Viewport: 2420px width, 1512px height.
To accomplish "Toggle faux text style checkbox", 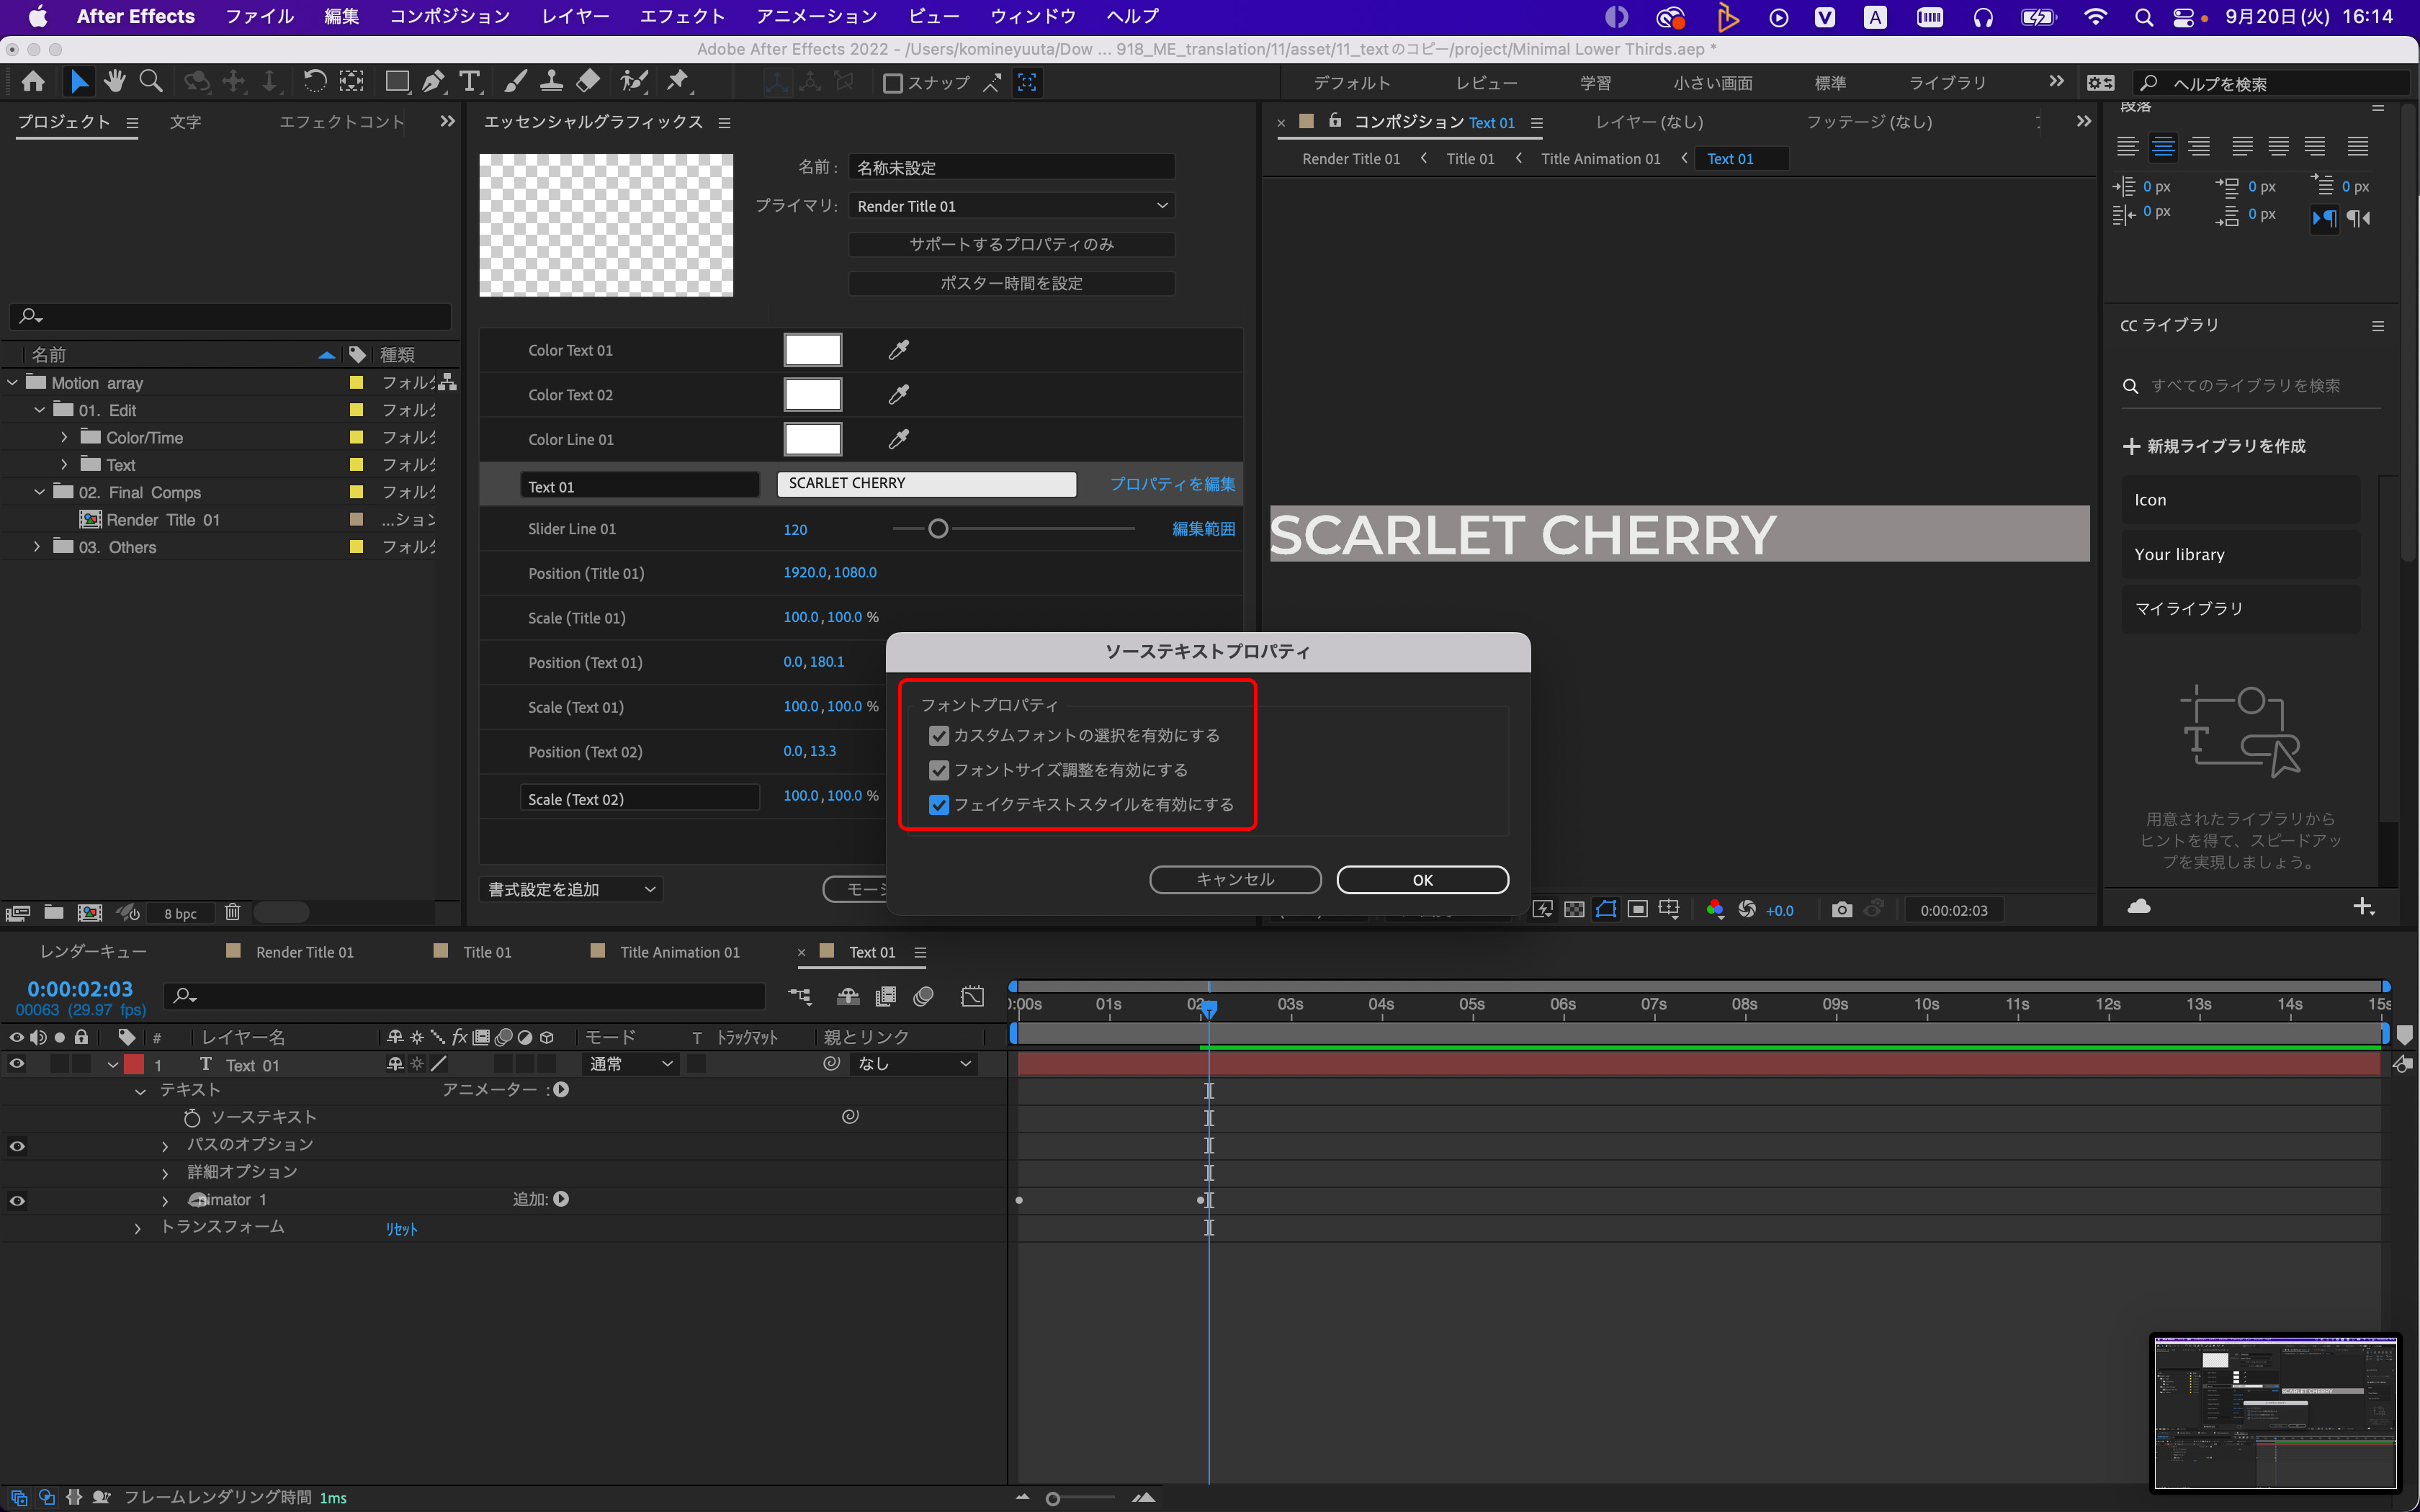I will click(x=938, y=805).
